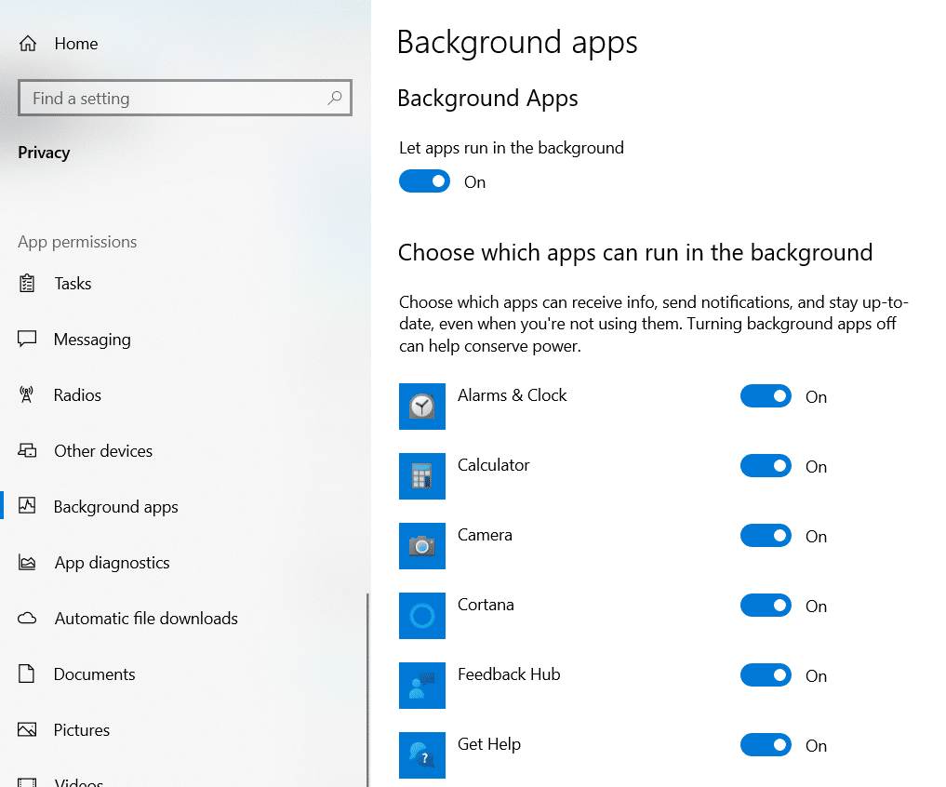Click the App diagnostics sidebar icon
The image size is (946, 787).
tap(29, 562)
